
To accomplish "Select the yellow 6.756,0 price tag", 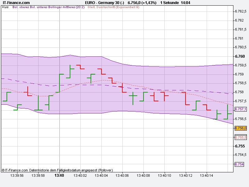I will point(240,128).
